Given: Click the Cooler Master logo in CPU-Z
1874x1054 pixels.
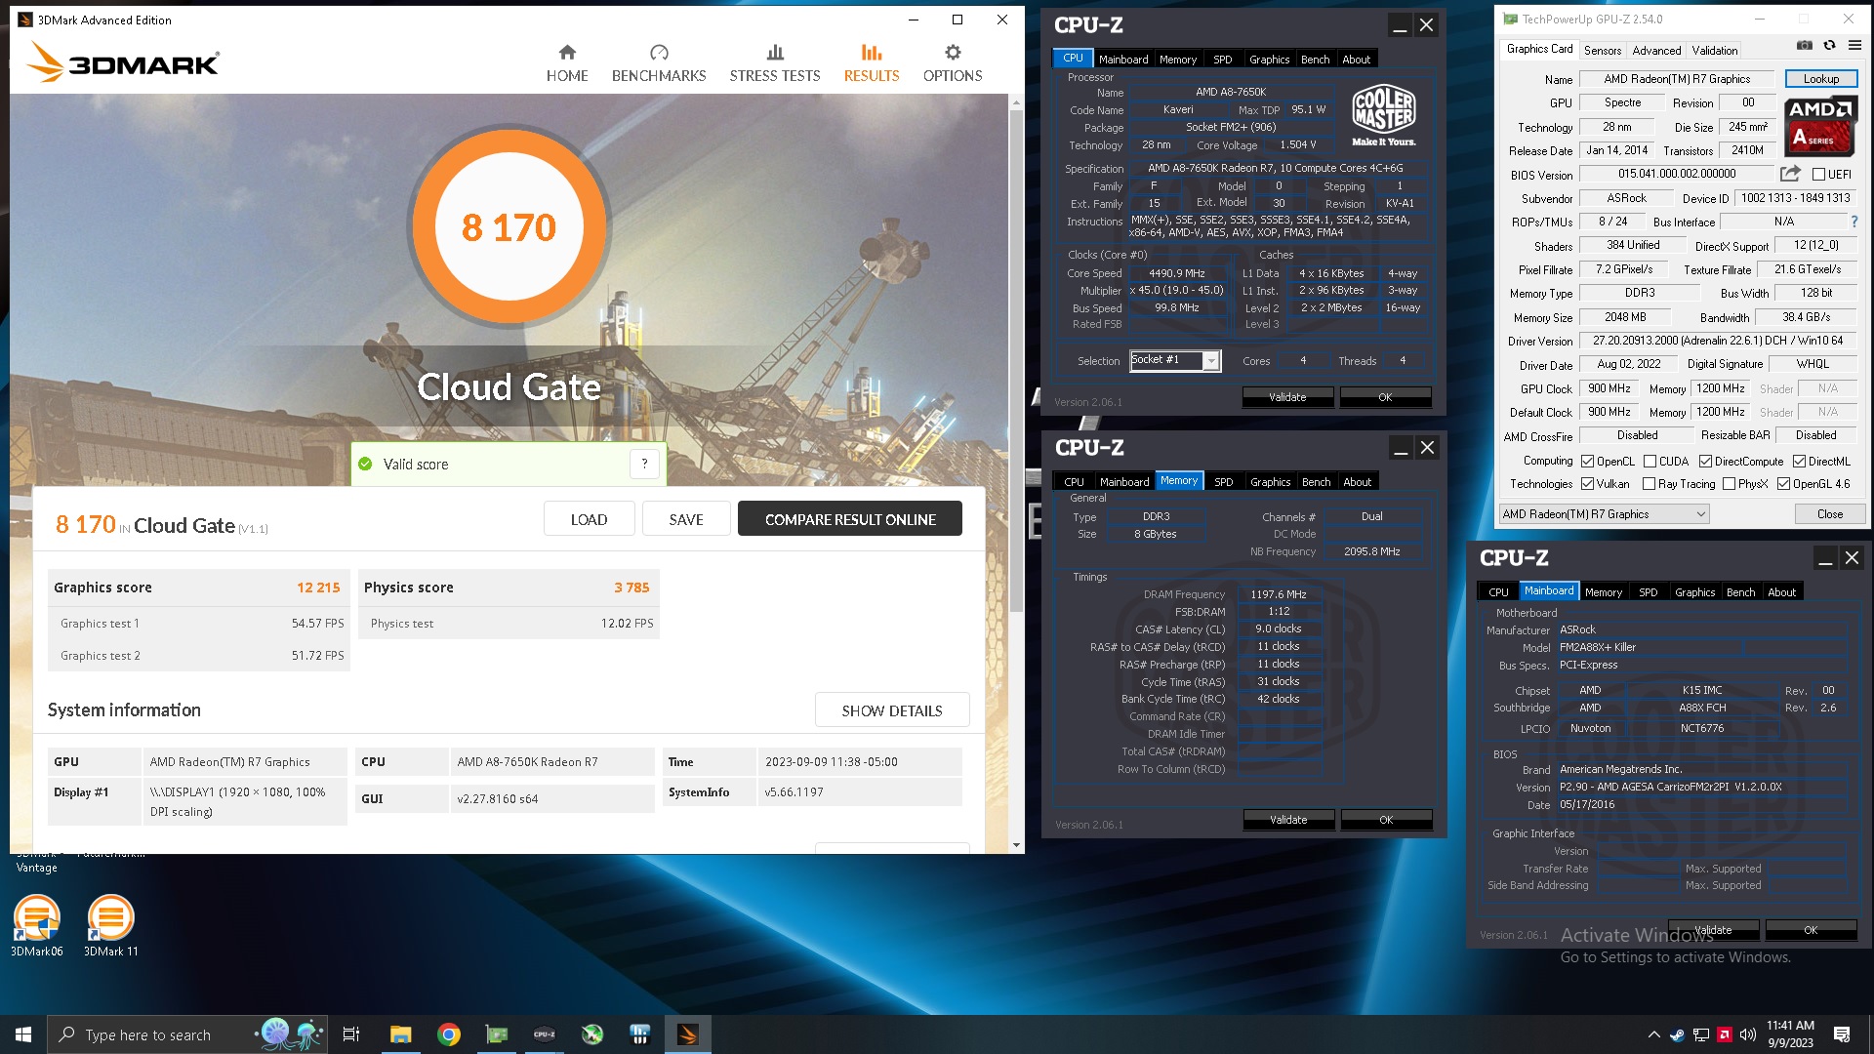Looking at the screenshot, I should [1384, 115].
